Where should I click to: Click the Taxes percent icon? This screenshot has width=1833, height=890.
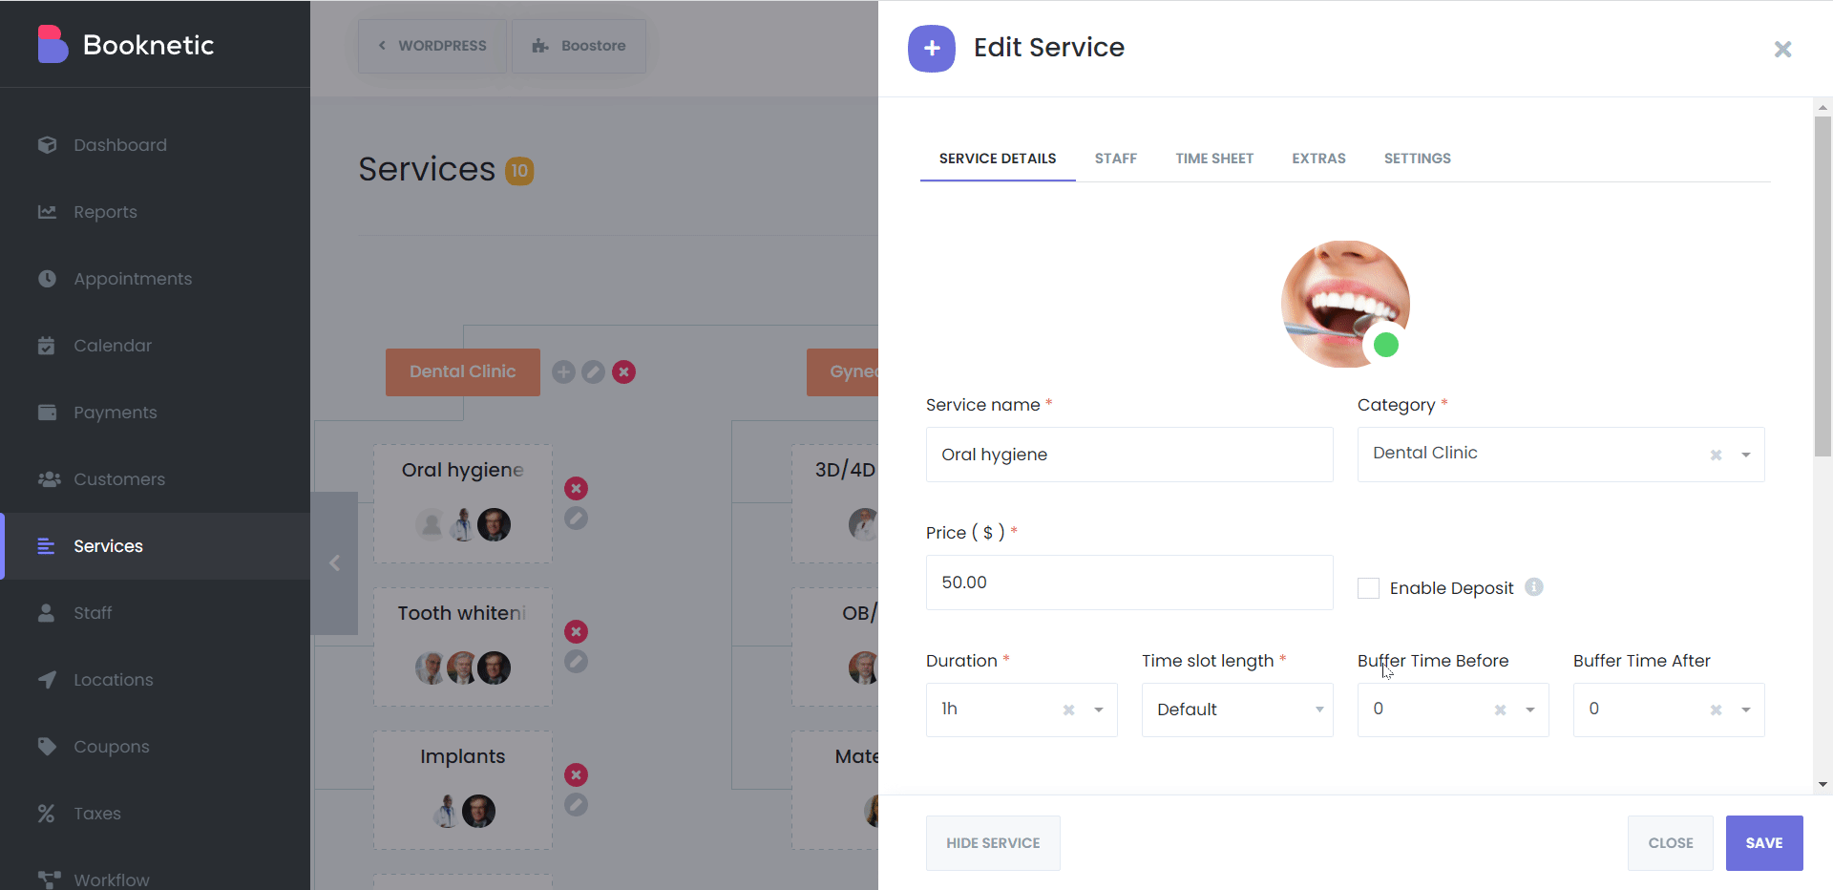(x=46, y=814)
